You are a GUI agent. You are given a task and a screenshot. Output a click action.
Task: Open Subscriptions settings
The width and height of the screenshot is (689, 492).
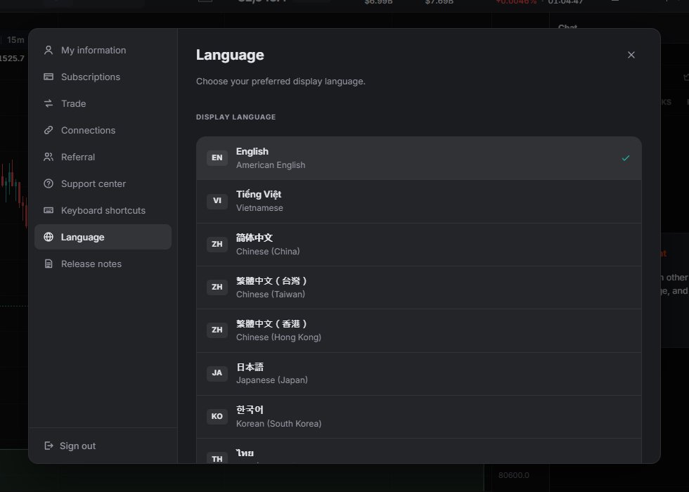click(103, 77)
